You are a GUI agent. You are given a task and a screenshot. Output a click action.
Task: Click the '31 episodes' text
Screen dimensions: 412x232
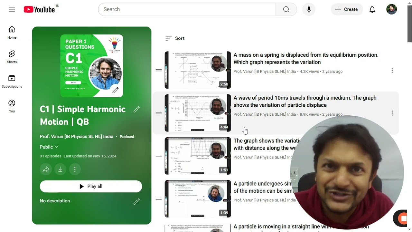(51, 156)
